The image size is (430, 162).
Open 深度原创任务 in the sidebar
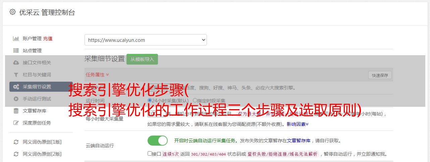[x=37, y=123]
